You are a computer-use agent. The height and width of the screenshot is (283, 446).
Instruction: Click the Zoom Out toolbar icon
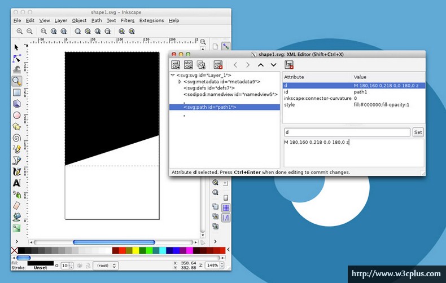pyautogui.click(x=29, y=31)
